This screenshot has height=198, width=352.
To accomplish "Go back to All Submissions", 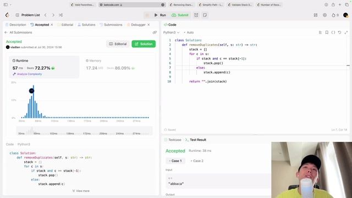I will [18, 32].
